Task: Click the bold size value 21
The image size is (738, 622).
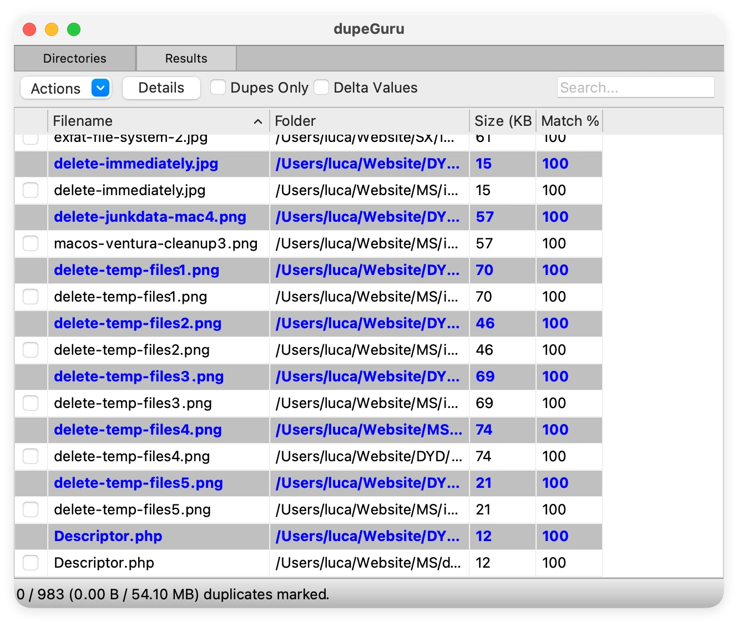Action: [x=483, y=483]
